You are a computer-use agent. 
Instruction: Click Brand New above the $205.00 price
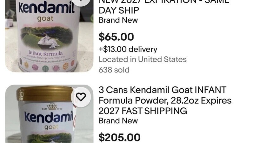pyautogui.click(x=118, y=121)
